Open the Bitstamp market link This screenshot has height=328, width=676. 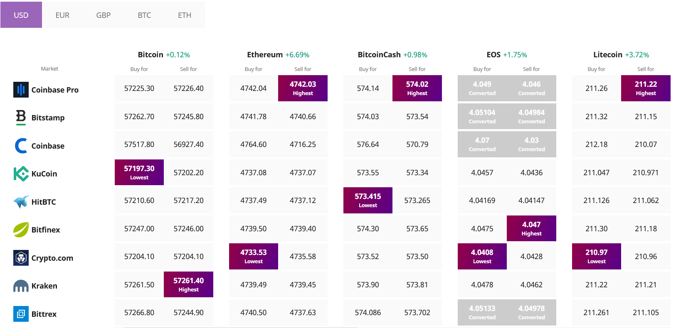[x=48, y=117]
